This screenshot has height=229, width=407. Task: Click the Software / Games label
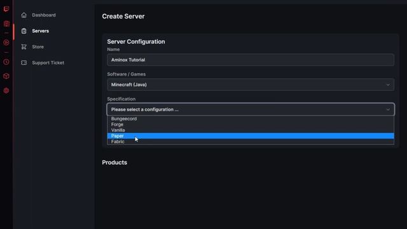(x=127, y=74)
